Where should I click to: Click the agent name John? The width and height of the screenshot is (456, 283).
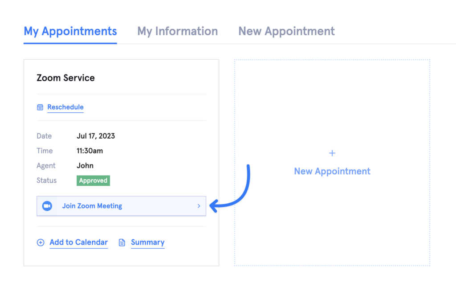coord(85,165)
